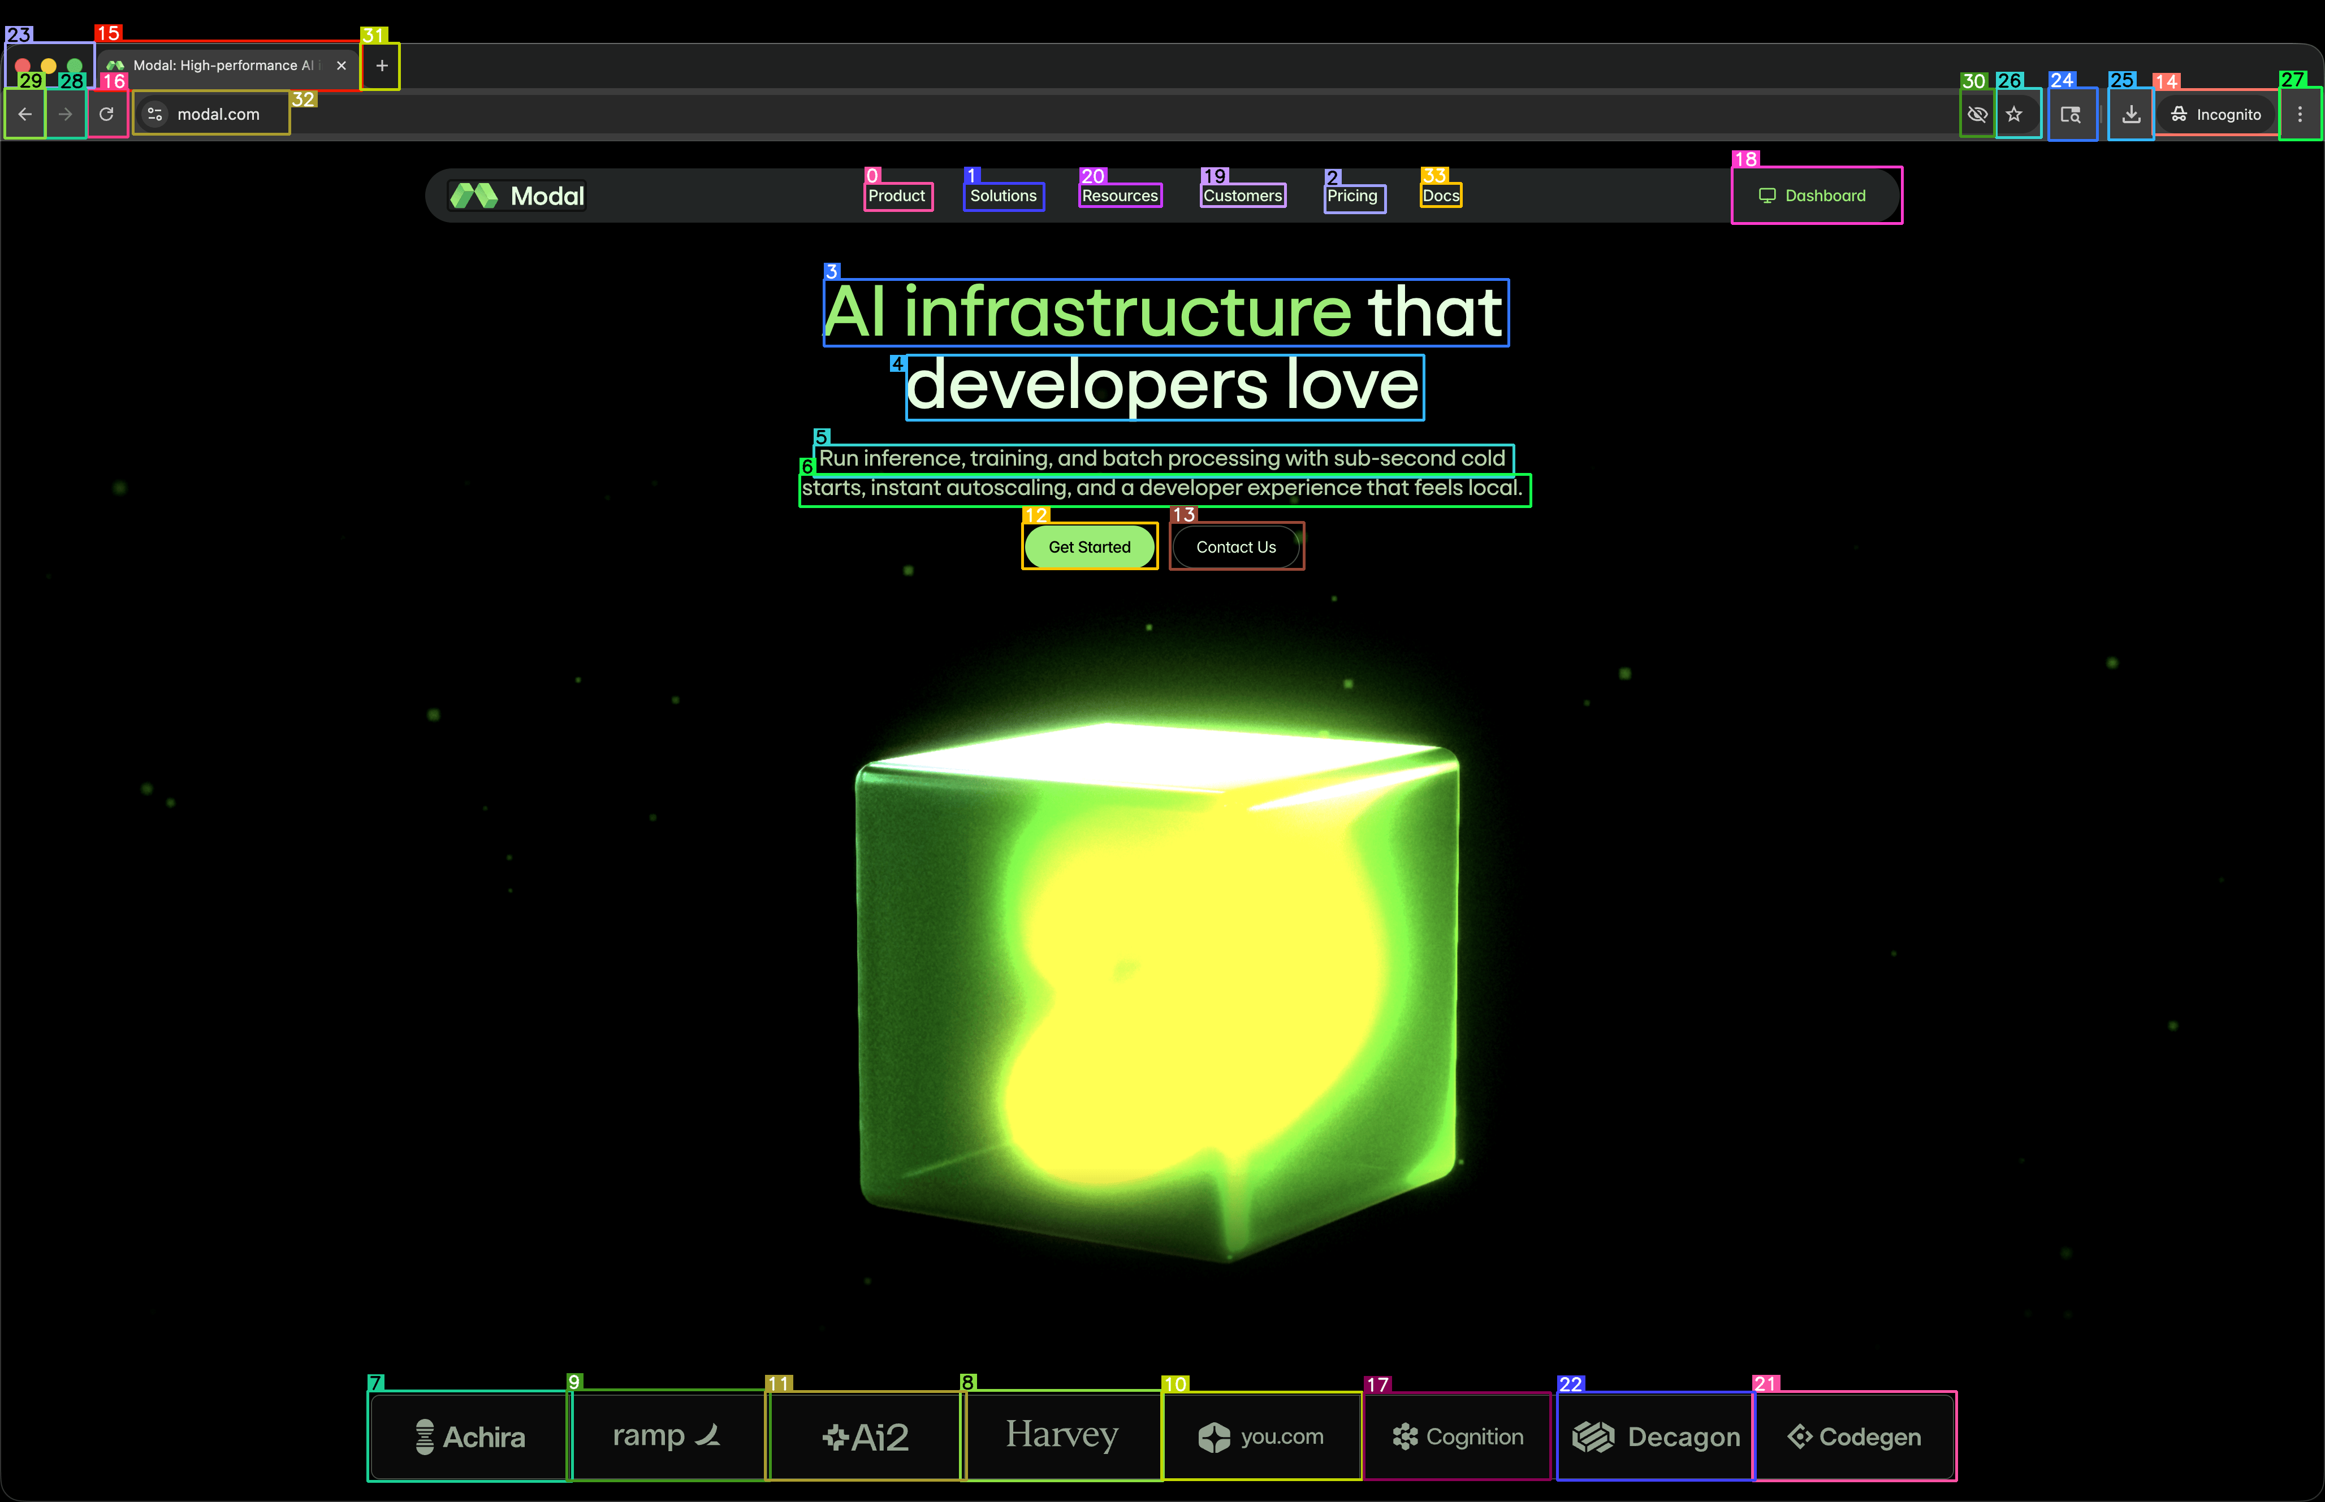
Task: Expand the Solutions navigation menu
Action: tap(1003, 196)
